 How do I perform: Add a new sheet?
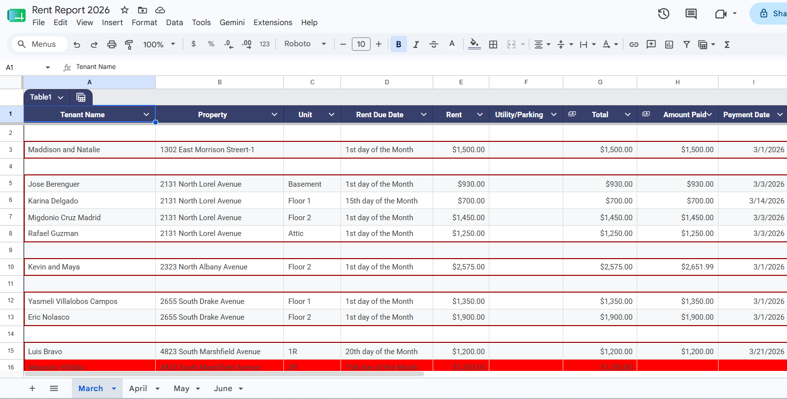pyautogui.click(x=32, y=389)
